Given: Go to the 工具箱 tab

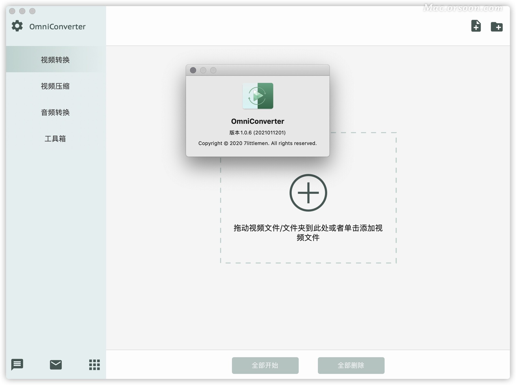Looking at the screenshot, I should point(56,139).
